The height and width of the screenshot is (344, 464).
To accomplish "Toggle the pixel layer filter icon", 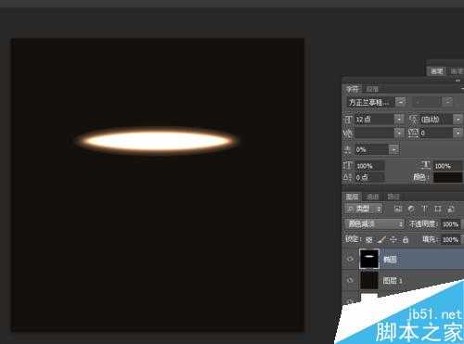I will click(x=398, y=210).
